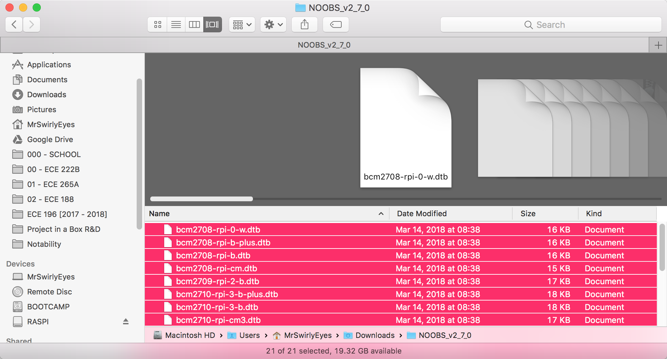Image resolution: width=667 pixels, height=359 pixels.
Task: Click the Downloads sidebar icon
Action: coord(18,95)
